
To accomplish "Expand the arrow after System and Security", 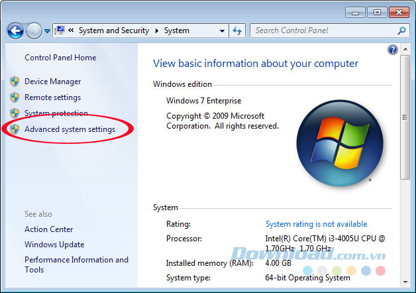I will click(x=157, y=30).
